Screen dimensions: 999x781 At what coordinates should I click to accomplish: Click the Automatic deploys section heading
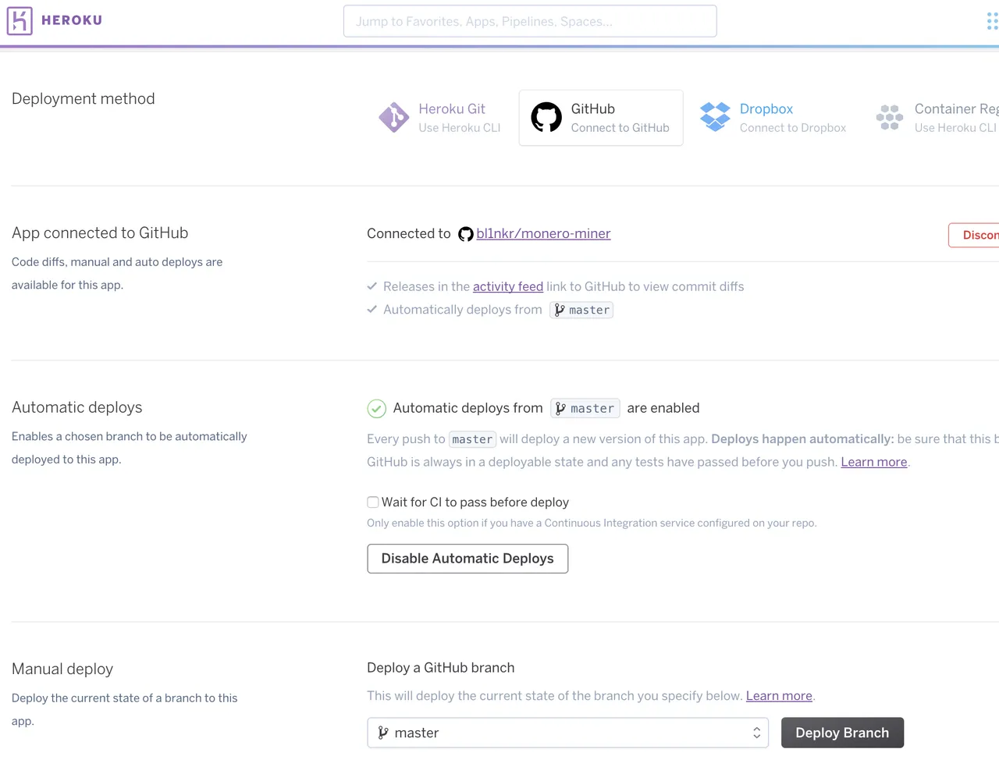pyautogui.click(x=77, y=407)
